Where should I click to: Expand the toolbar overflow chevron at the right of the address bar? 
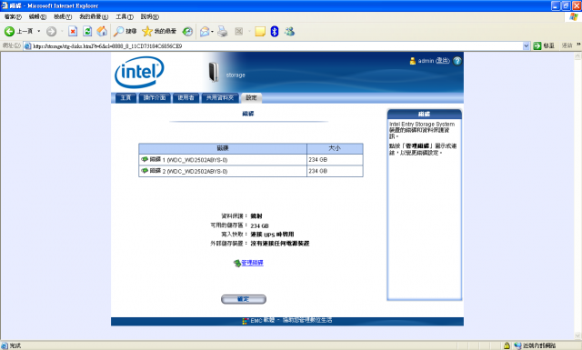pos(578,45)
